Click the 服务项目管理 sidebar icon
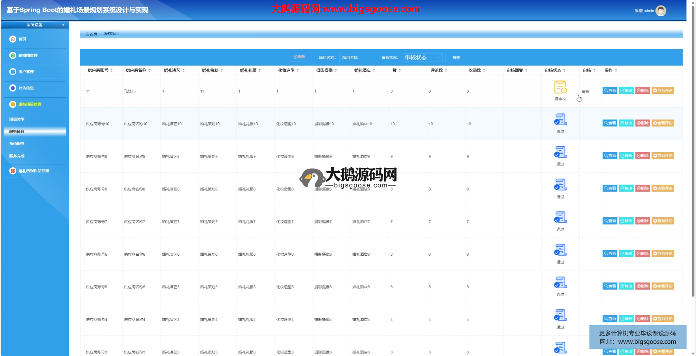The width and height of the screenshot is (696, 356). 13,104
